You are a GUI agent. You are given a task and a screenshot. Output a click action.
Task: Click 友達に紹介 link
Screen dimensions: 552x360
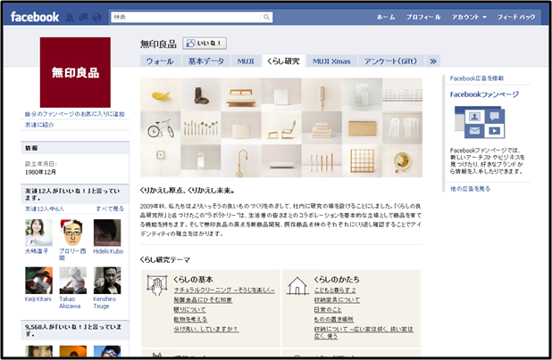click(39, 125)
